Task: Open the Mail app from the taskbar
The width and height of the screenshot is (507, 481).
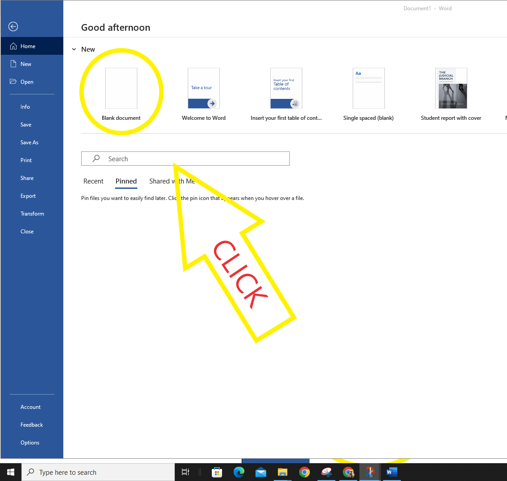Action: point(260,472)
